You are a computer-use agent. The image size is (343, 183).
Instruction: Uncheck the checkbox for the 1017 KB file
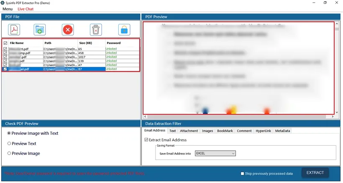click(x=5, y=57)
